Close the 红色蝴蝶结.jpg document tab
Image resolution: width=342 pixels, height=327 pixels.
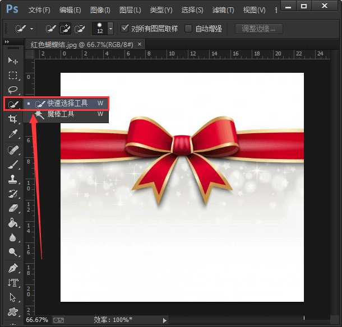tap(140, 44)
